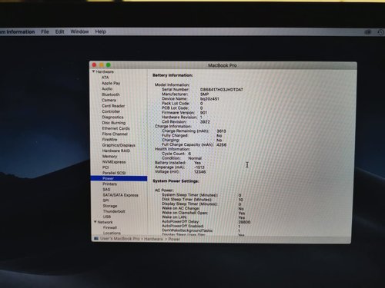Select Graphics/Displays in the sidebar
The width and height of the screenshot is (385, 288).
(x=119, y=145)
